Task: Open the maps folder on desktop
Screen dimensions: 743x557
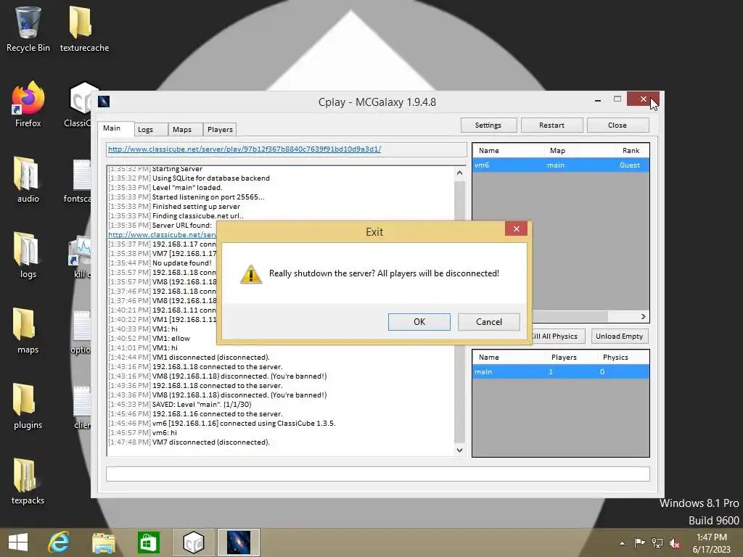Action: point(28,331)
